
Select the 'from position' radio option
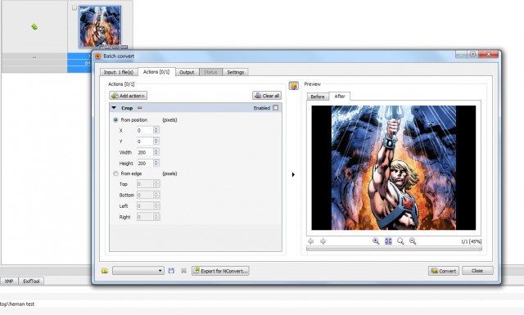coord(115,120)
